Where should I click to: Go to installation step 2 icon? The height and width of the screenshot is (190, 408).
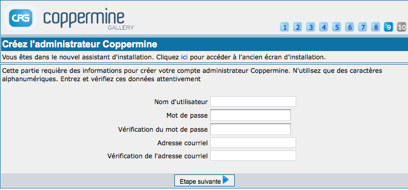[x=298, y=27]
